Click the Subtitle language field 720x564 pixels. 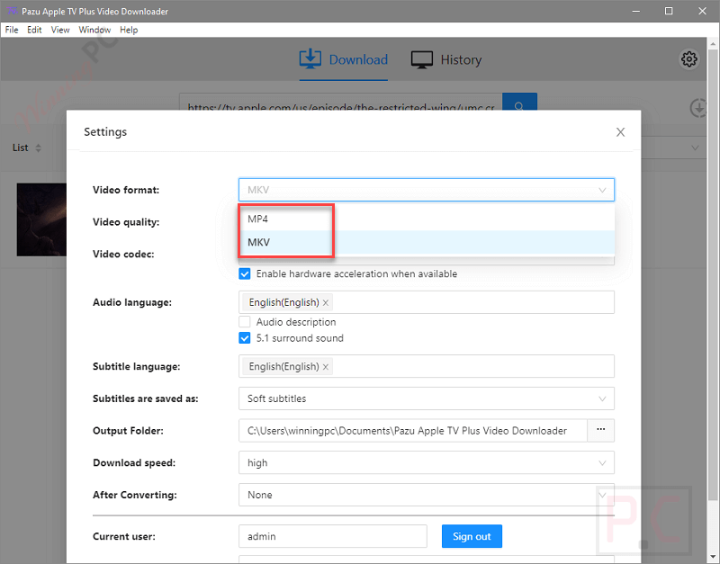427,366
